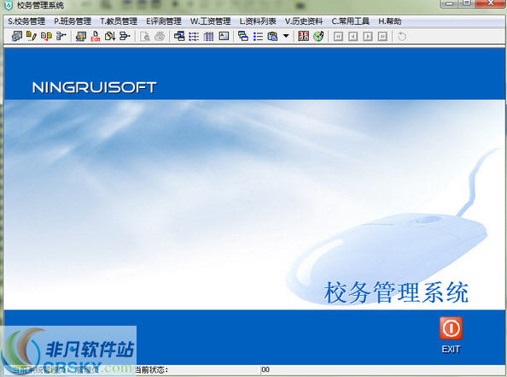Go to the last record navigation button
Viewport: 507px width, 377px height.
pos(382,36)
